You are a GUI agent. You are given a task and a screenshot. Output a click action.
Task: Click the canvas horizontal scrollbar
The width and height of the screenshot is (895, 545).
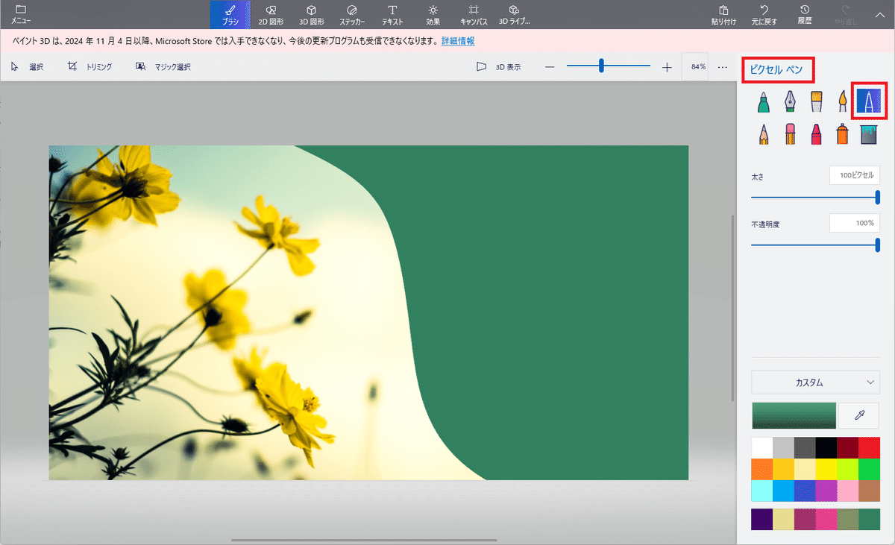click(364, 540)
